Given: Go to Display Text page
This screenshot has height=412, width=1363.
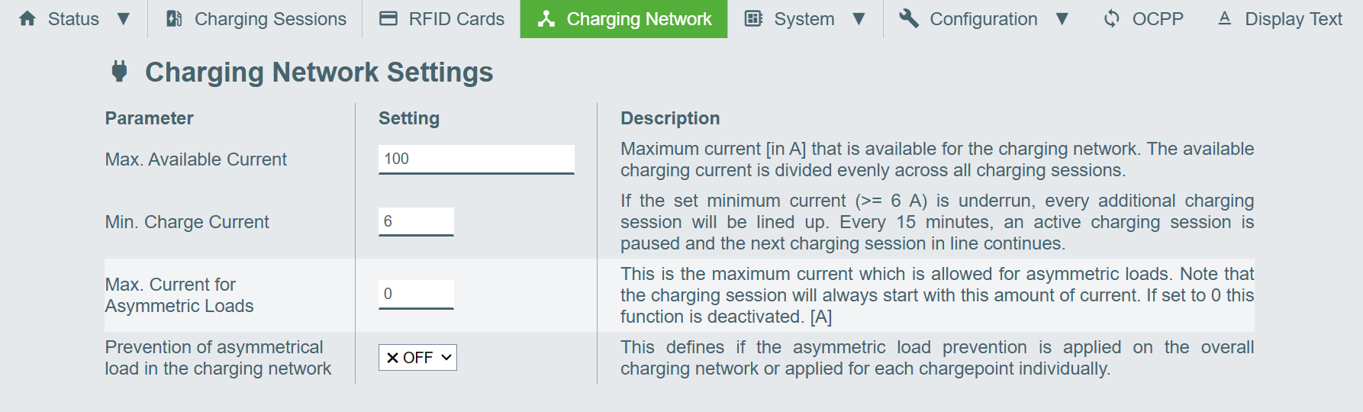Looking at the screenshot, I should click(1293, 18).
